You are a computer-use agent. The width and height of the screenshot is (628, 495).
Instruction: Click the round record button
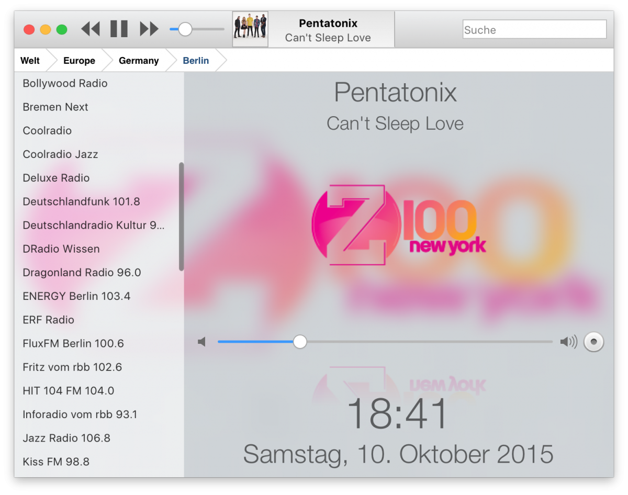[x=593, y=342]
